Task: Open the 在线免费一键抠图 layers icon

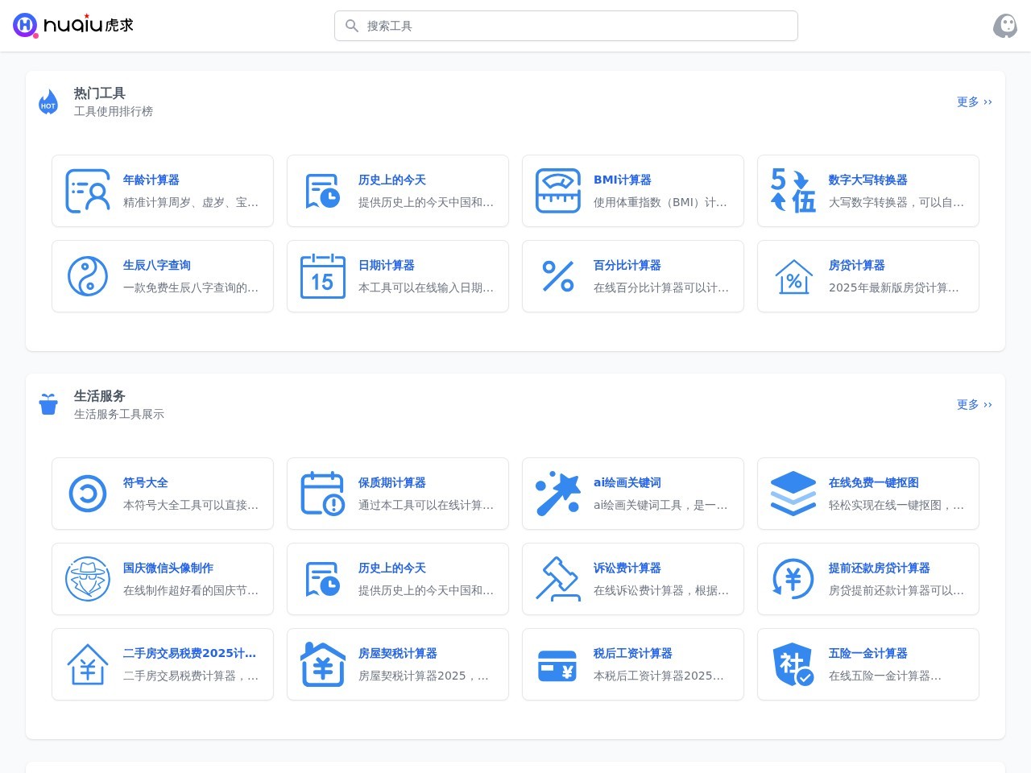Action: click(793, 494)
